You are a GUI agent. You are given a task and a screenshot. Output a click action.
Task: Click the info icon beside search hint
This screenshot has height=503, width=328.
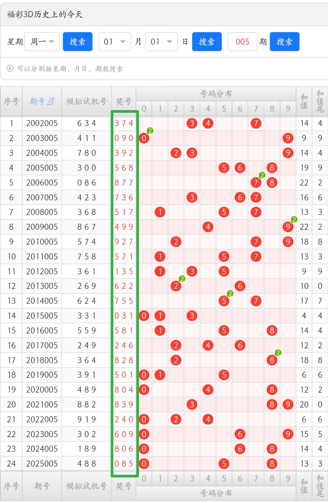(10, 69)
